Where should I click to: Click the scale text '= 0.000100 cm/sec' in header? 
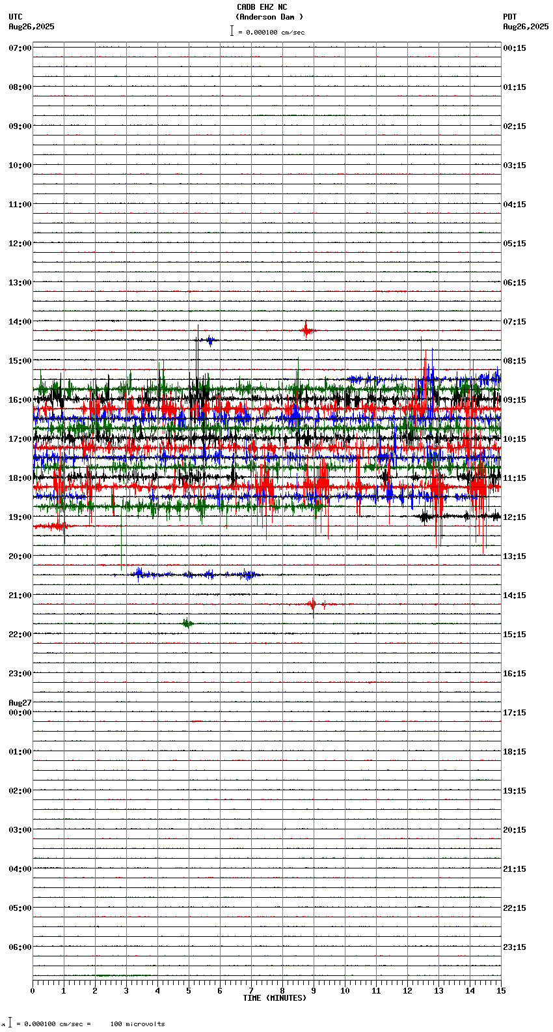(271, 32)
